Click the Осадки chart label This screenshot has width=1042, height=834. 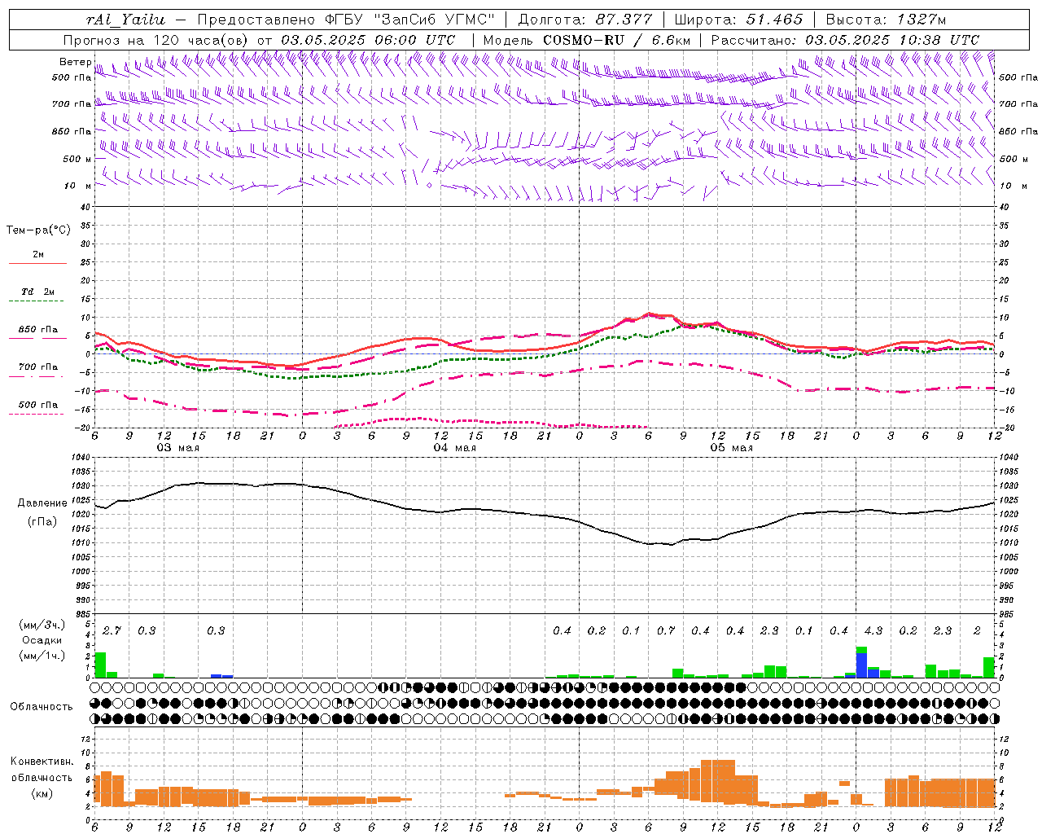click(x=42, y=640)
